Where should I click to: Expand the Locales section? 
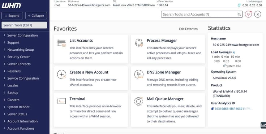11,85
